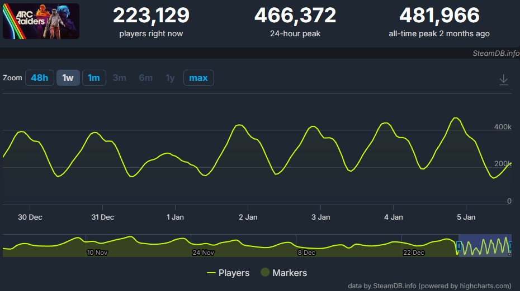
Task: Open the ARC Raiders game thumbnail
Action: point(41,21)
